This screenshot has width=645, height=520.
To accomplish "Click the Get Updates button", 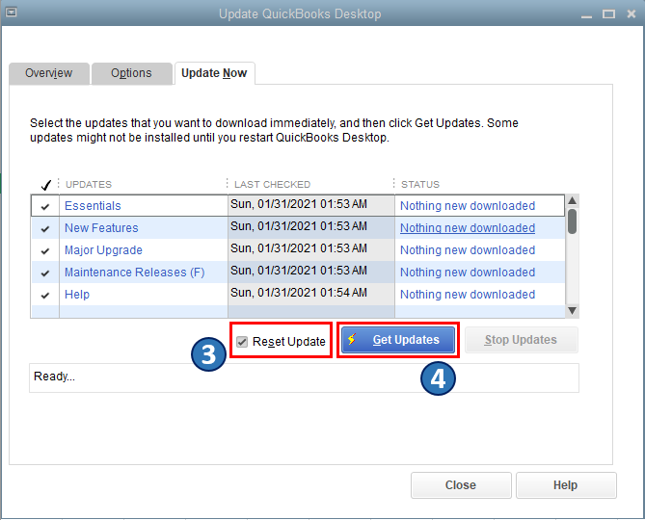I will [x=398, y=340].
